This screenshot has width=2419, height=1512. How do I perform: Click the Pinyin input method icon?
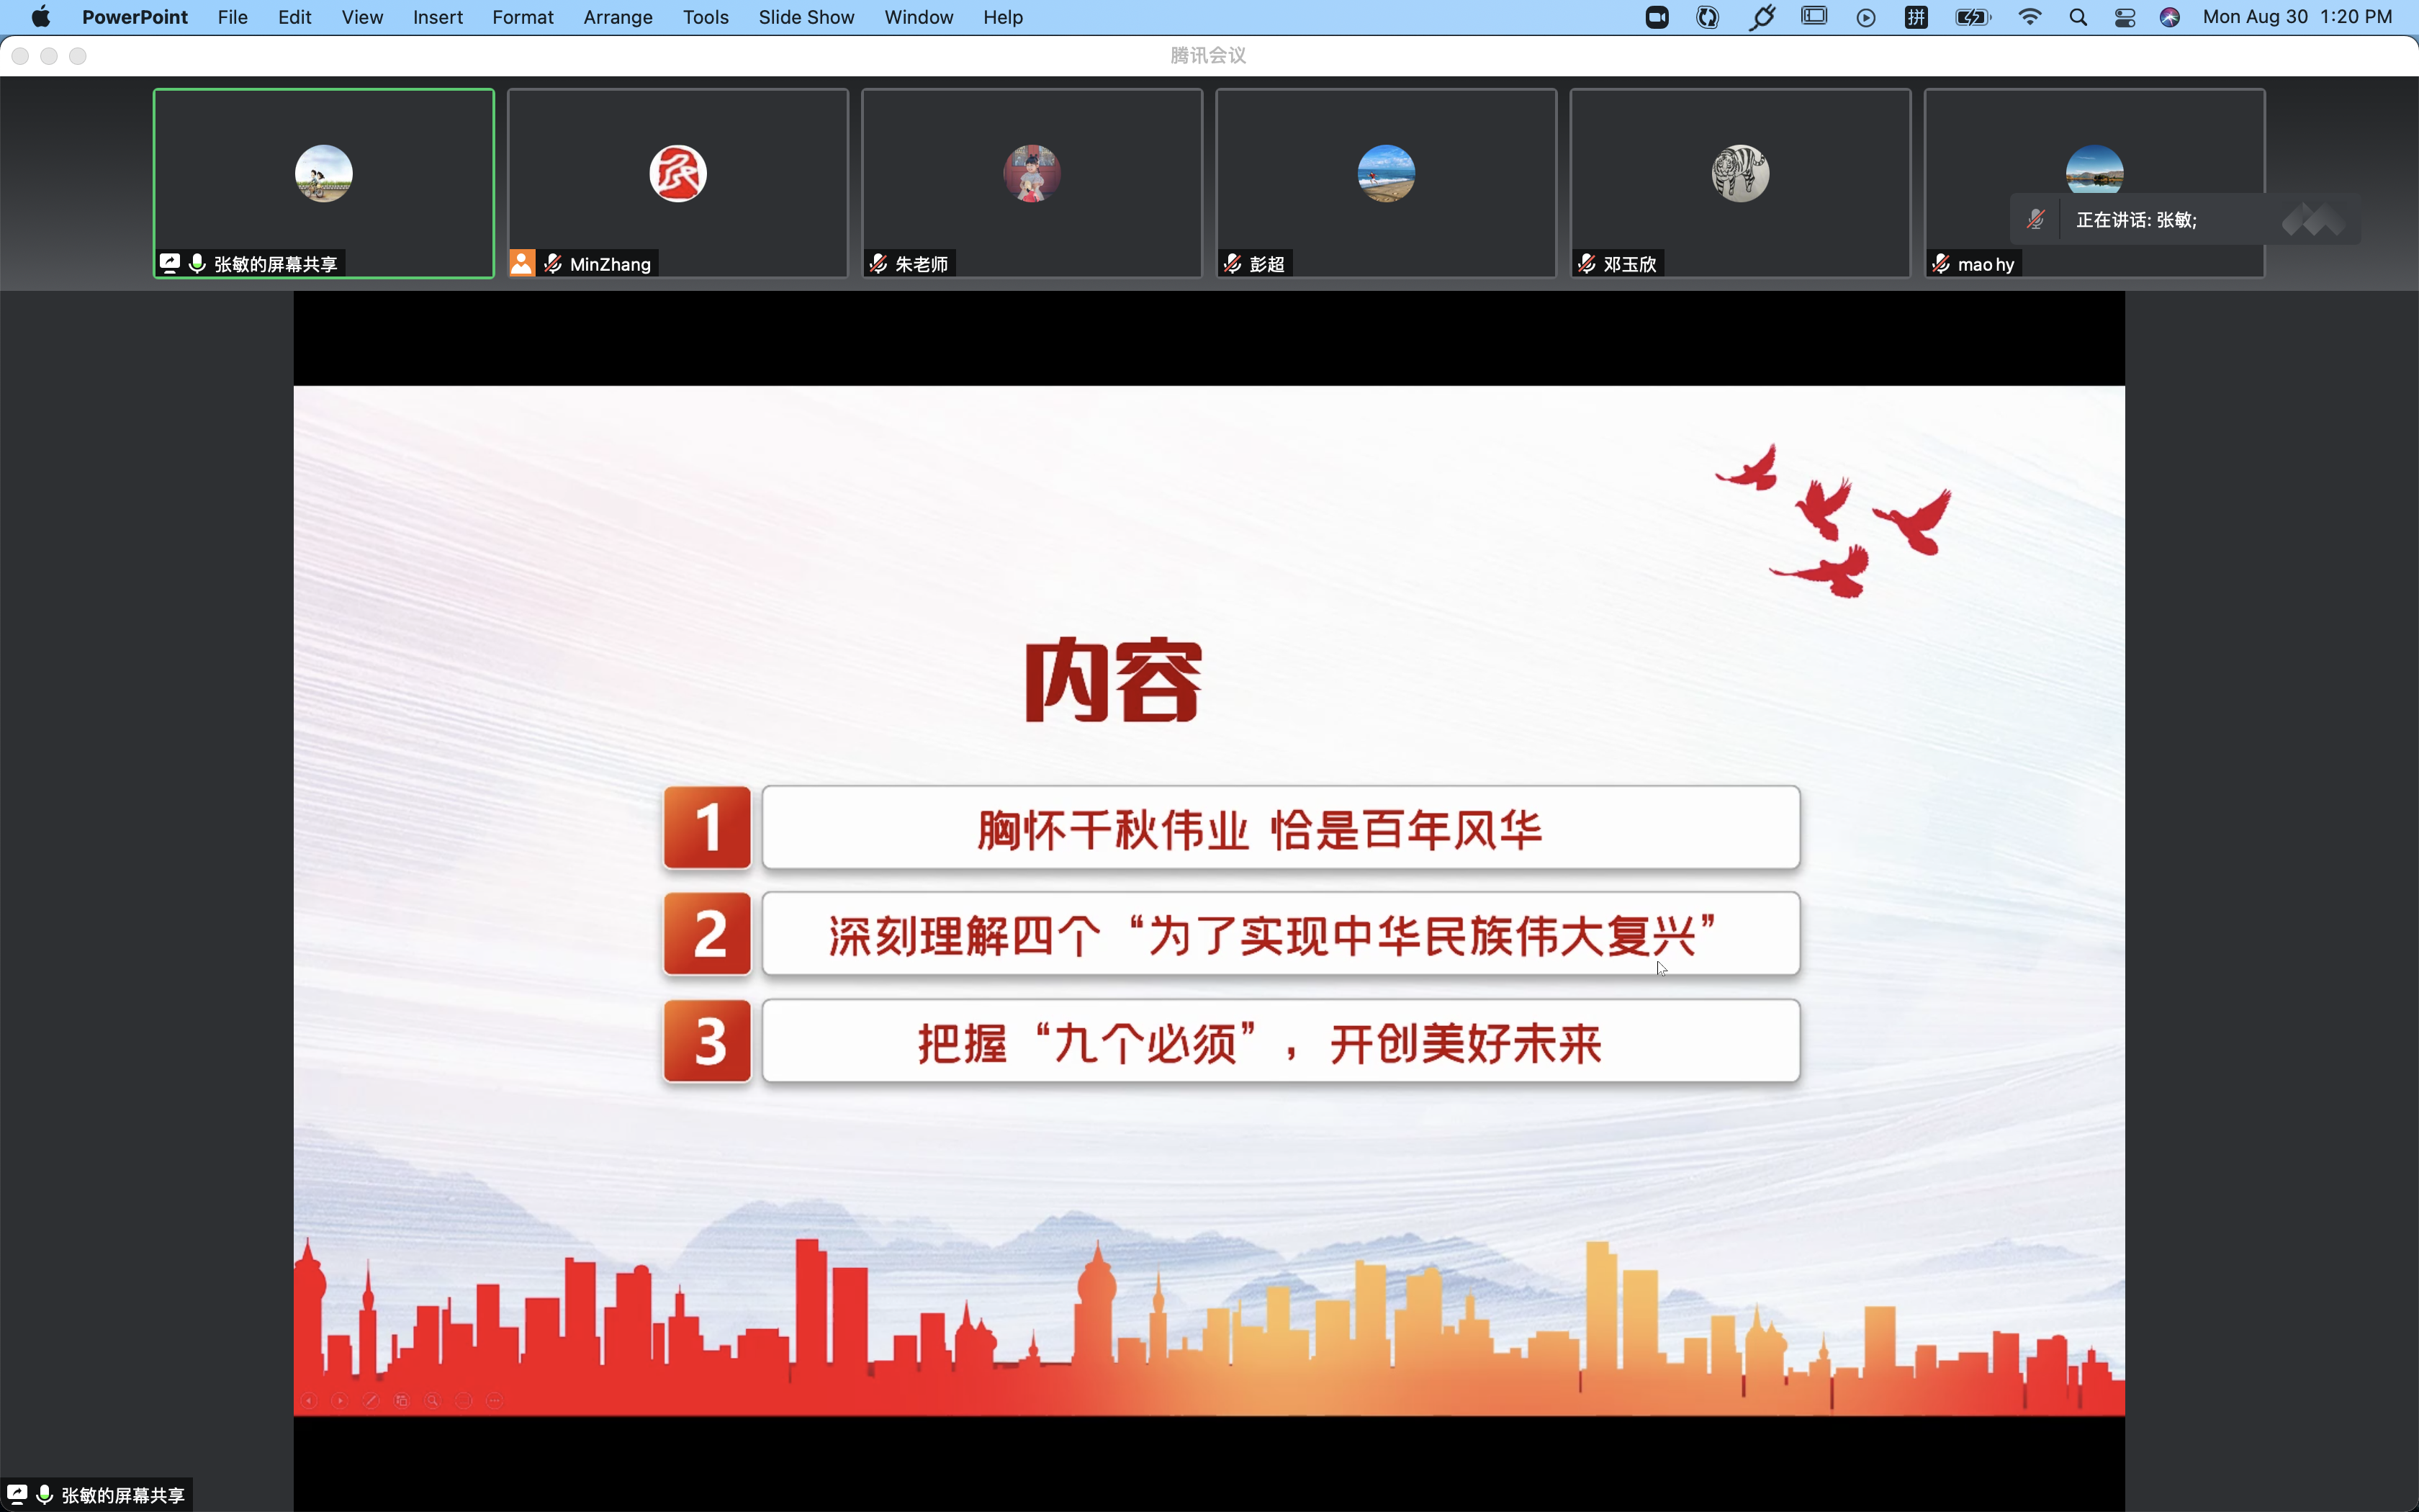(1916, 17)
